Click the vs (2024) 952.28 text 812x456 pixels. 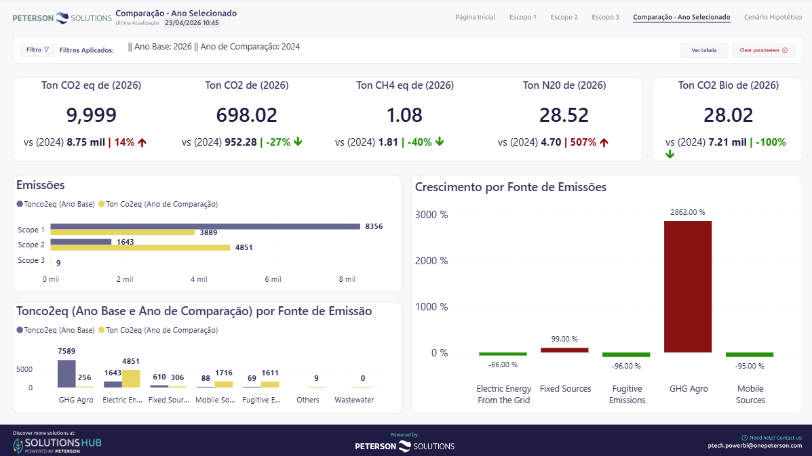click(219, 142)
